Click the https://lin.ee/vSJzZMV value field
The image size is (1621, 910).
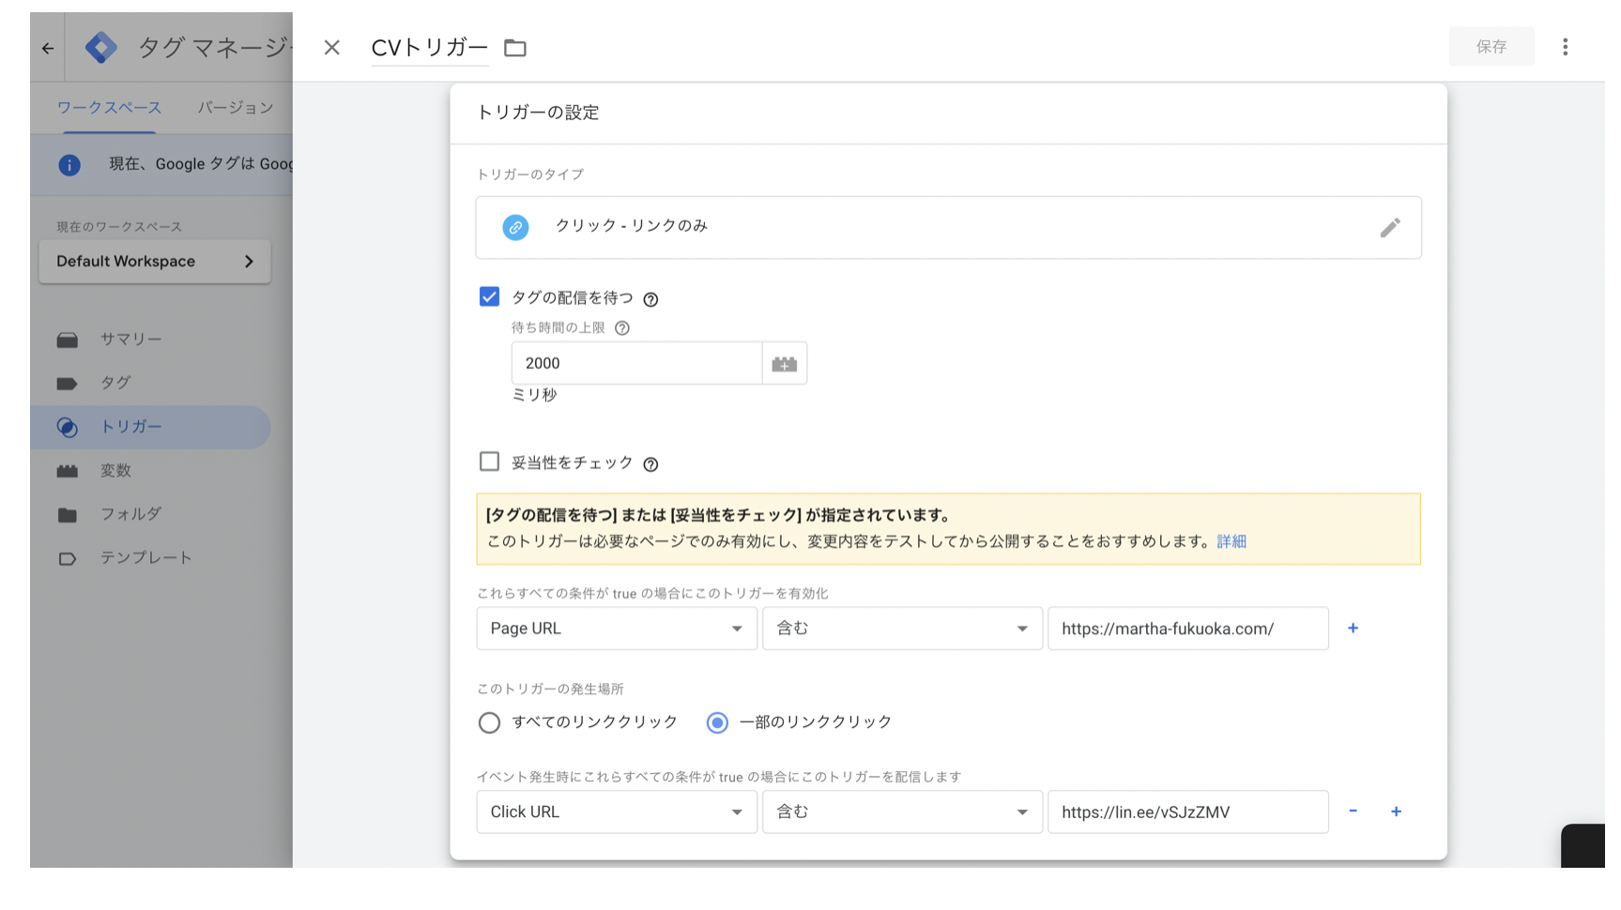pyautogui.click(x=1186, y=812)
